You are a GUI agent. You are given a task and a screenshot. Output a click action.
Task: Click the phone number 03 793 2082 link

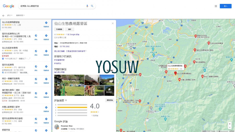64,46
